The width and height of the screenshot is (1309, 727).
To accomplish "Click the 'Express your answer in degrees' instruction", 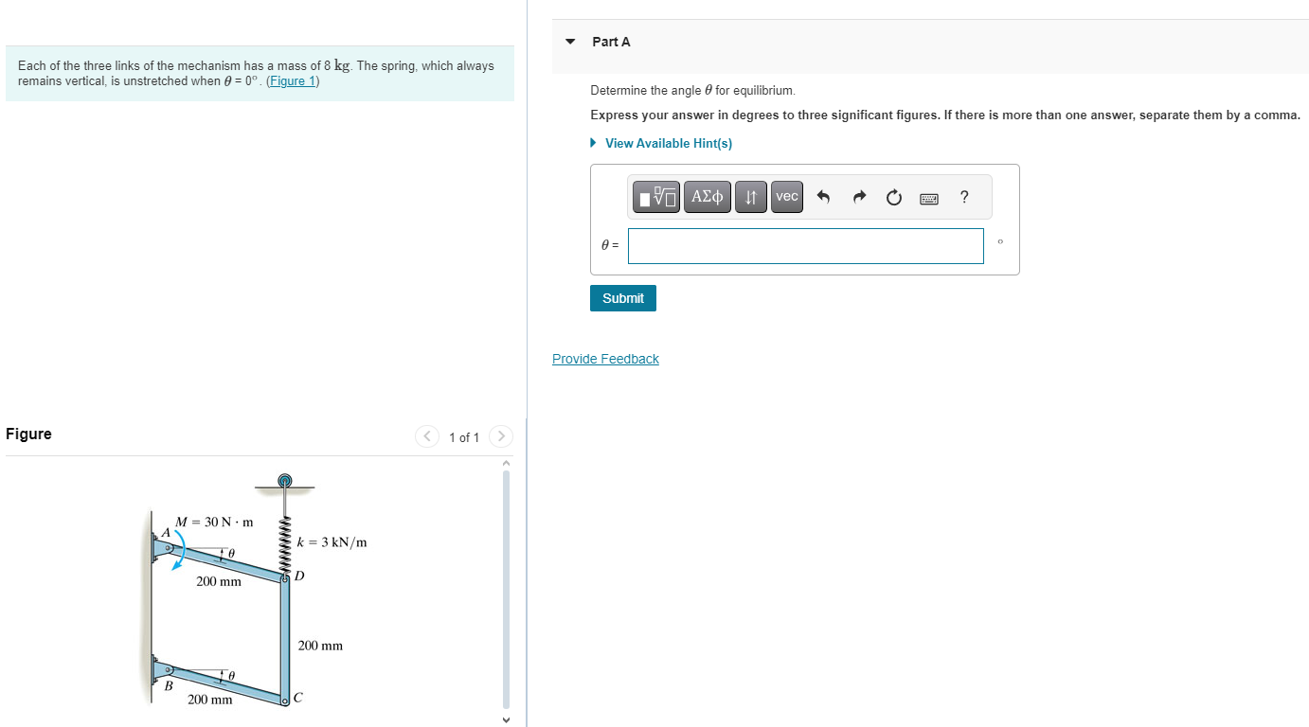I will tap(945, 115).
